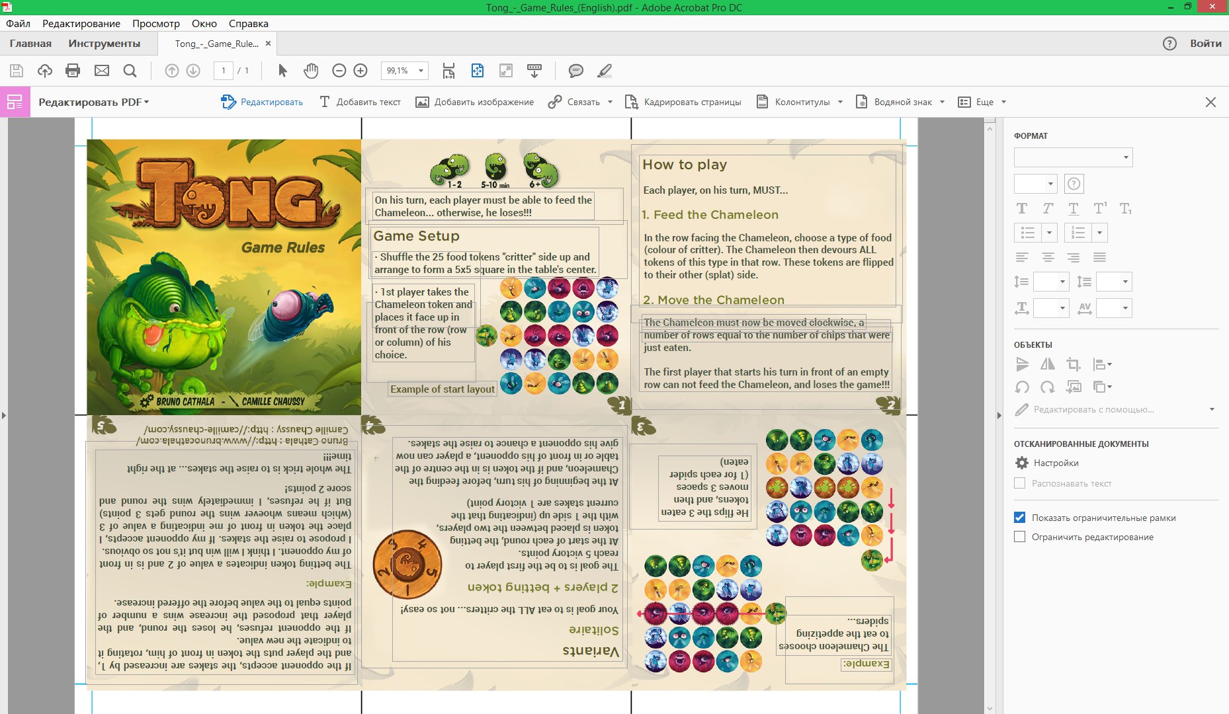This screenshot has width=1229, height=714.
Task: Open Help question mark icon
Action: tap(1169, 44)
